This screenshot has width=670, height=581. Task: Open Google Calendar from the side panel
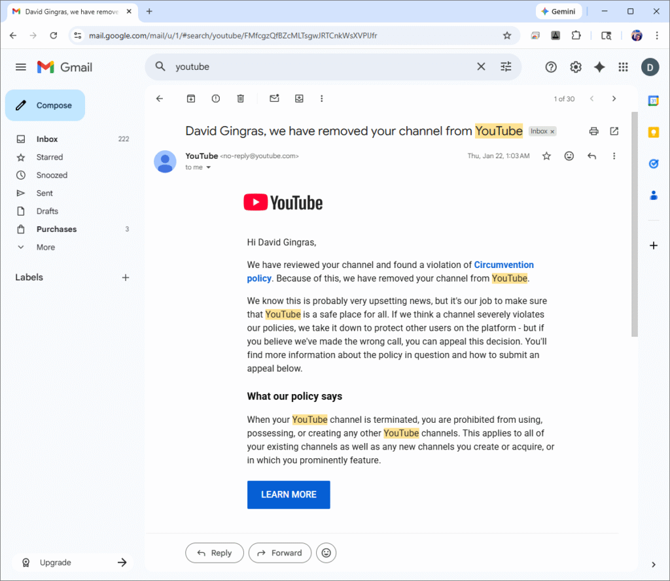(x=653, y=101)
